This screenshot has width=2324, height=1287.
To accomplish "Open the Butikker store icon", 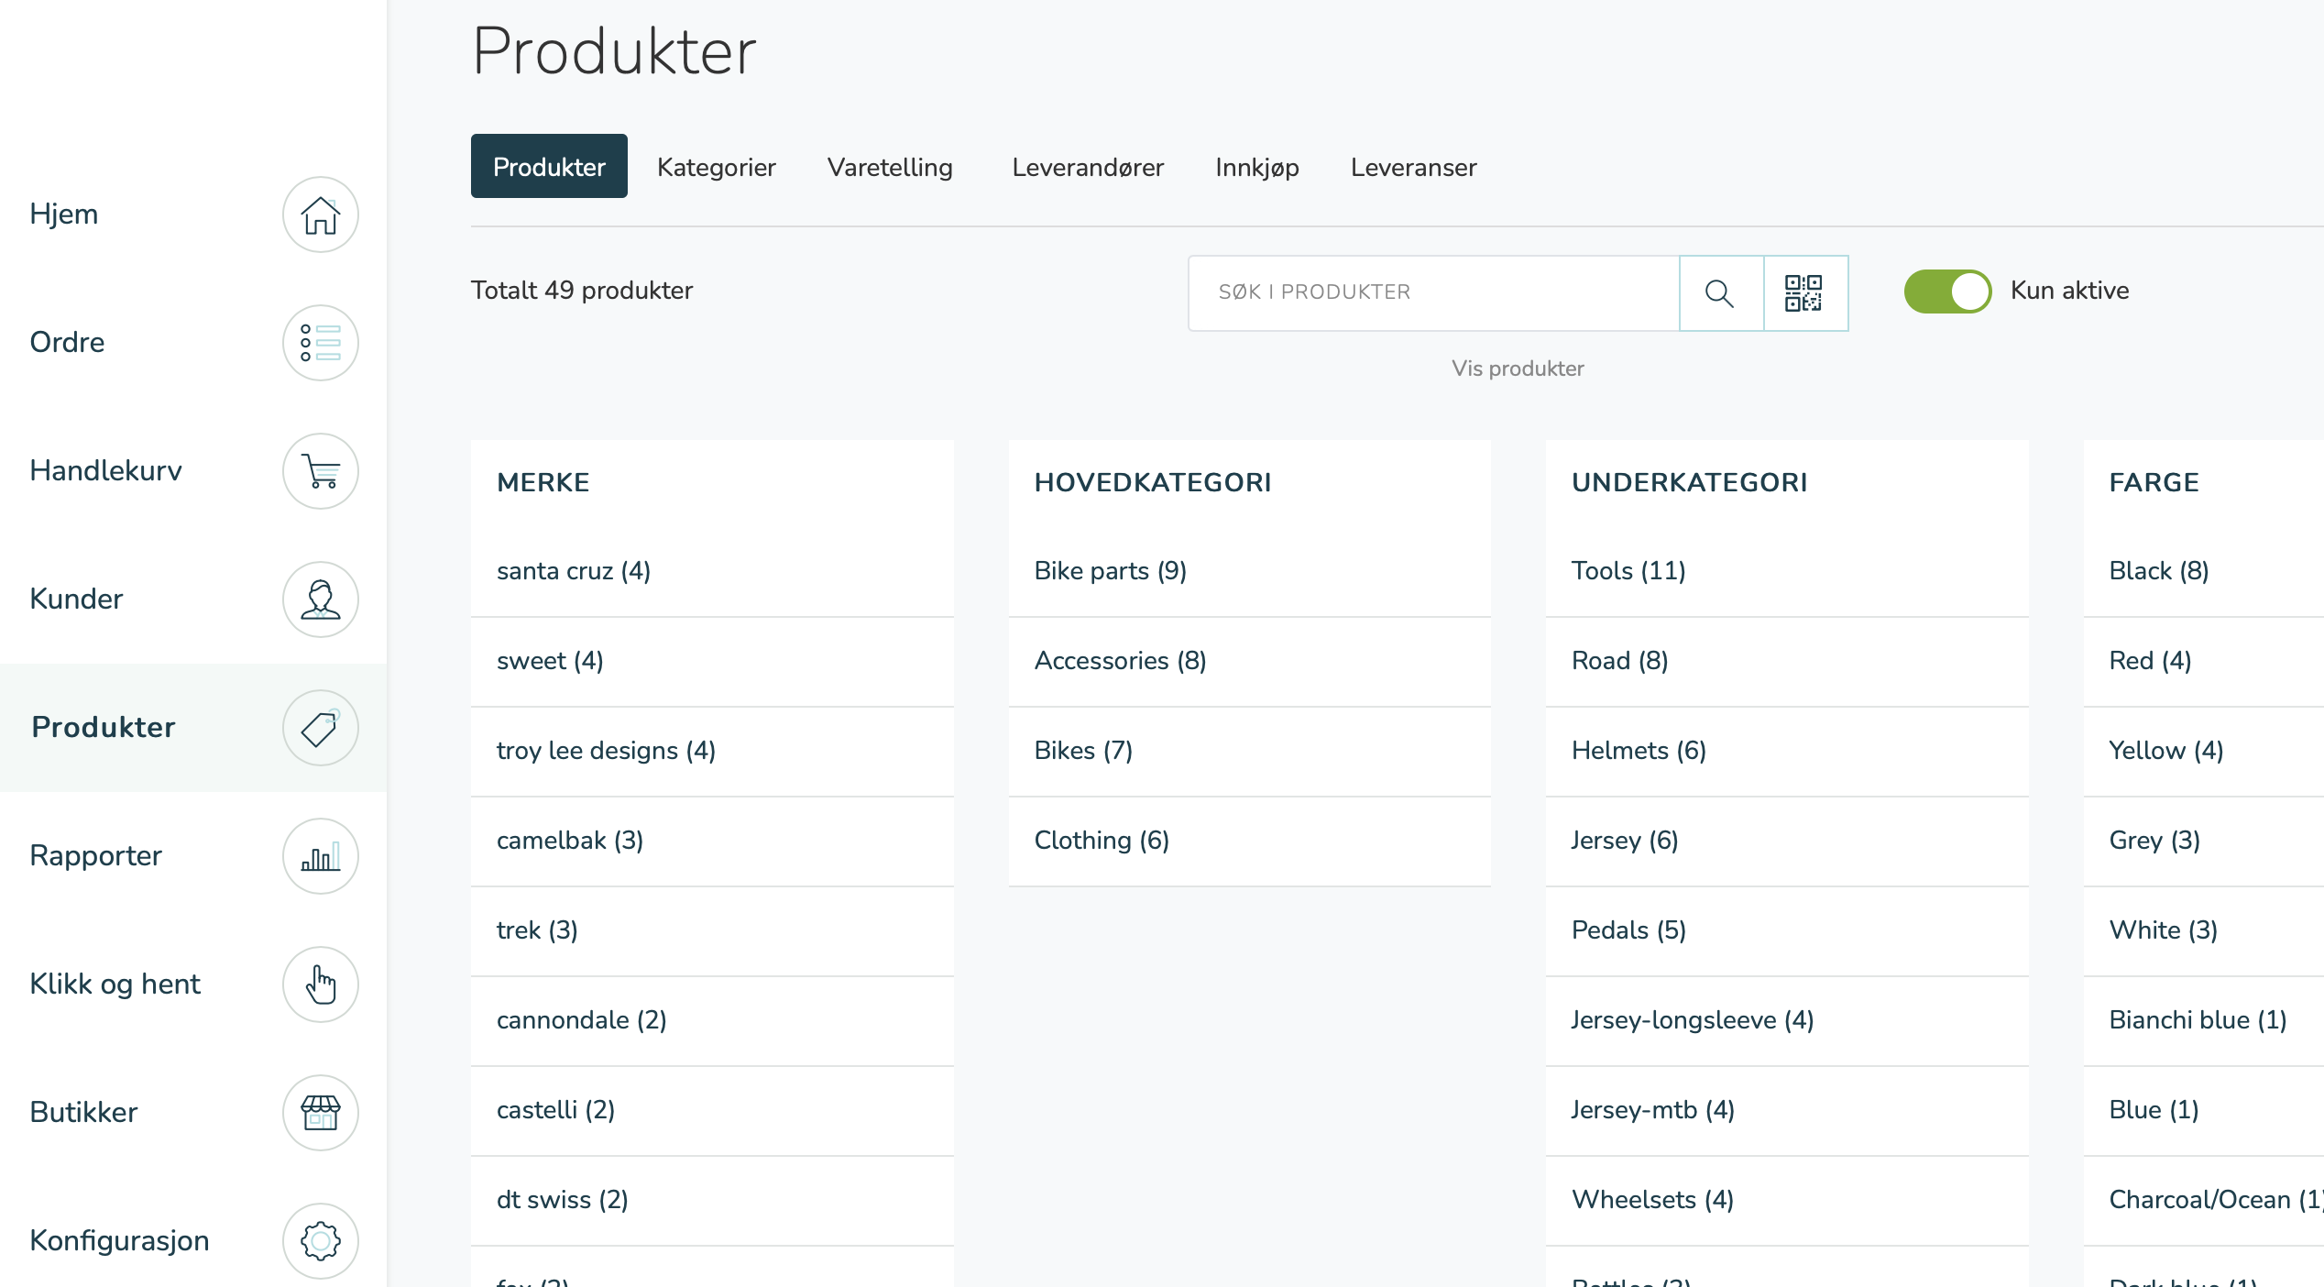I will [x=320, y=1113].
